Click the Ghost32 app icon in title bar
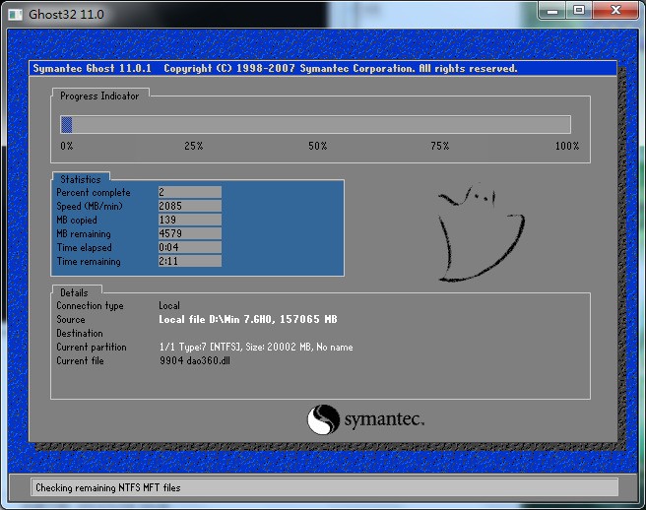The height and width of the screenshot is (510, 646). click(x=16, y=14)
